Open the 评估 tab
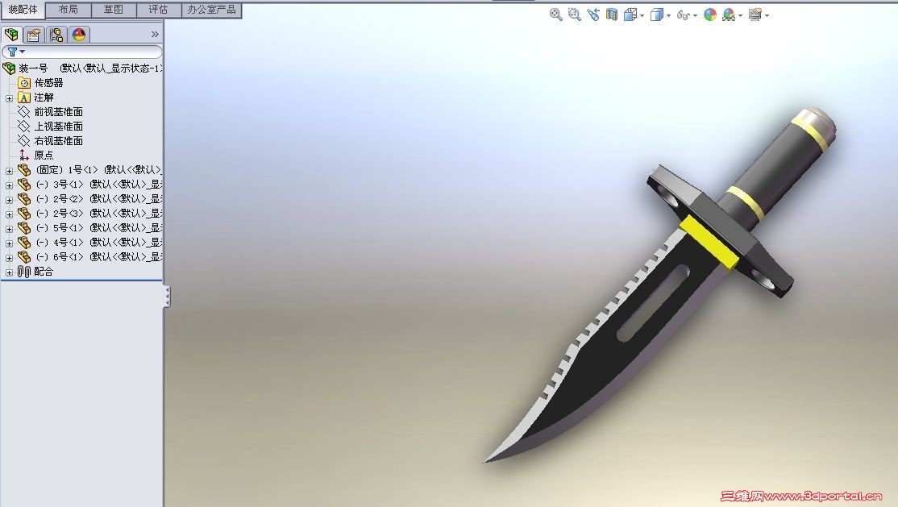898x507 pixels. coord(159,10)
